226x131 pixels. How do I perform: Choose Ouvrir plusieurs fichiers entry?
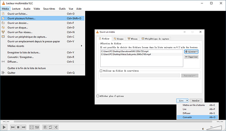pos(42,18)
